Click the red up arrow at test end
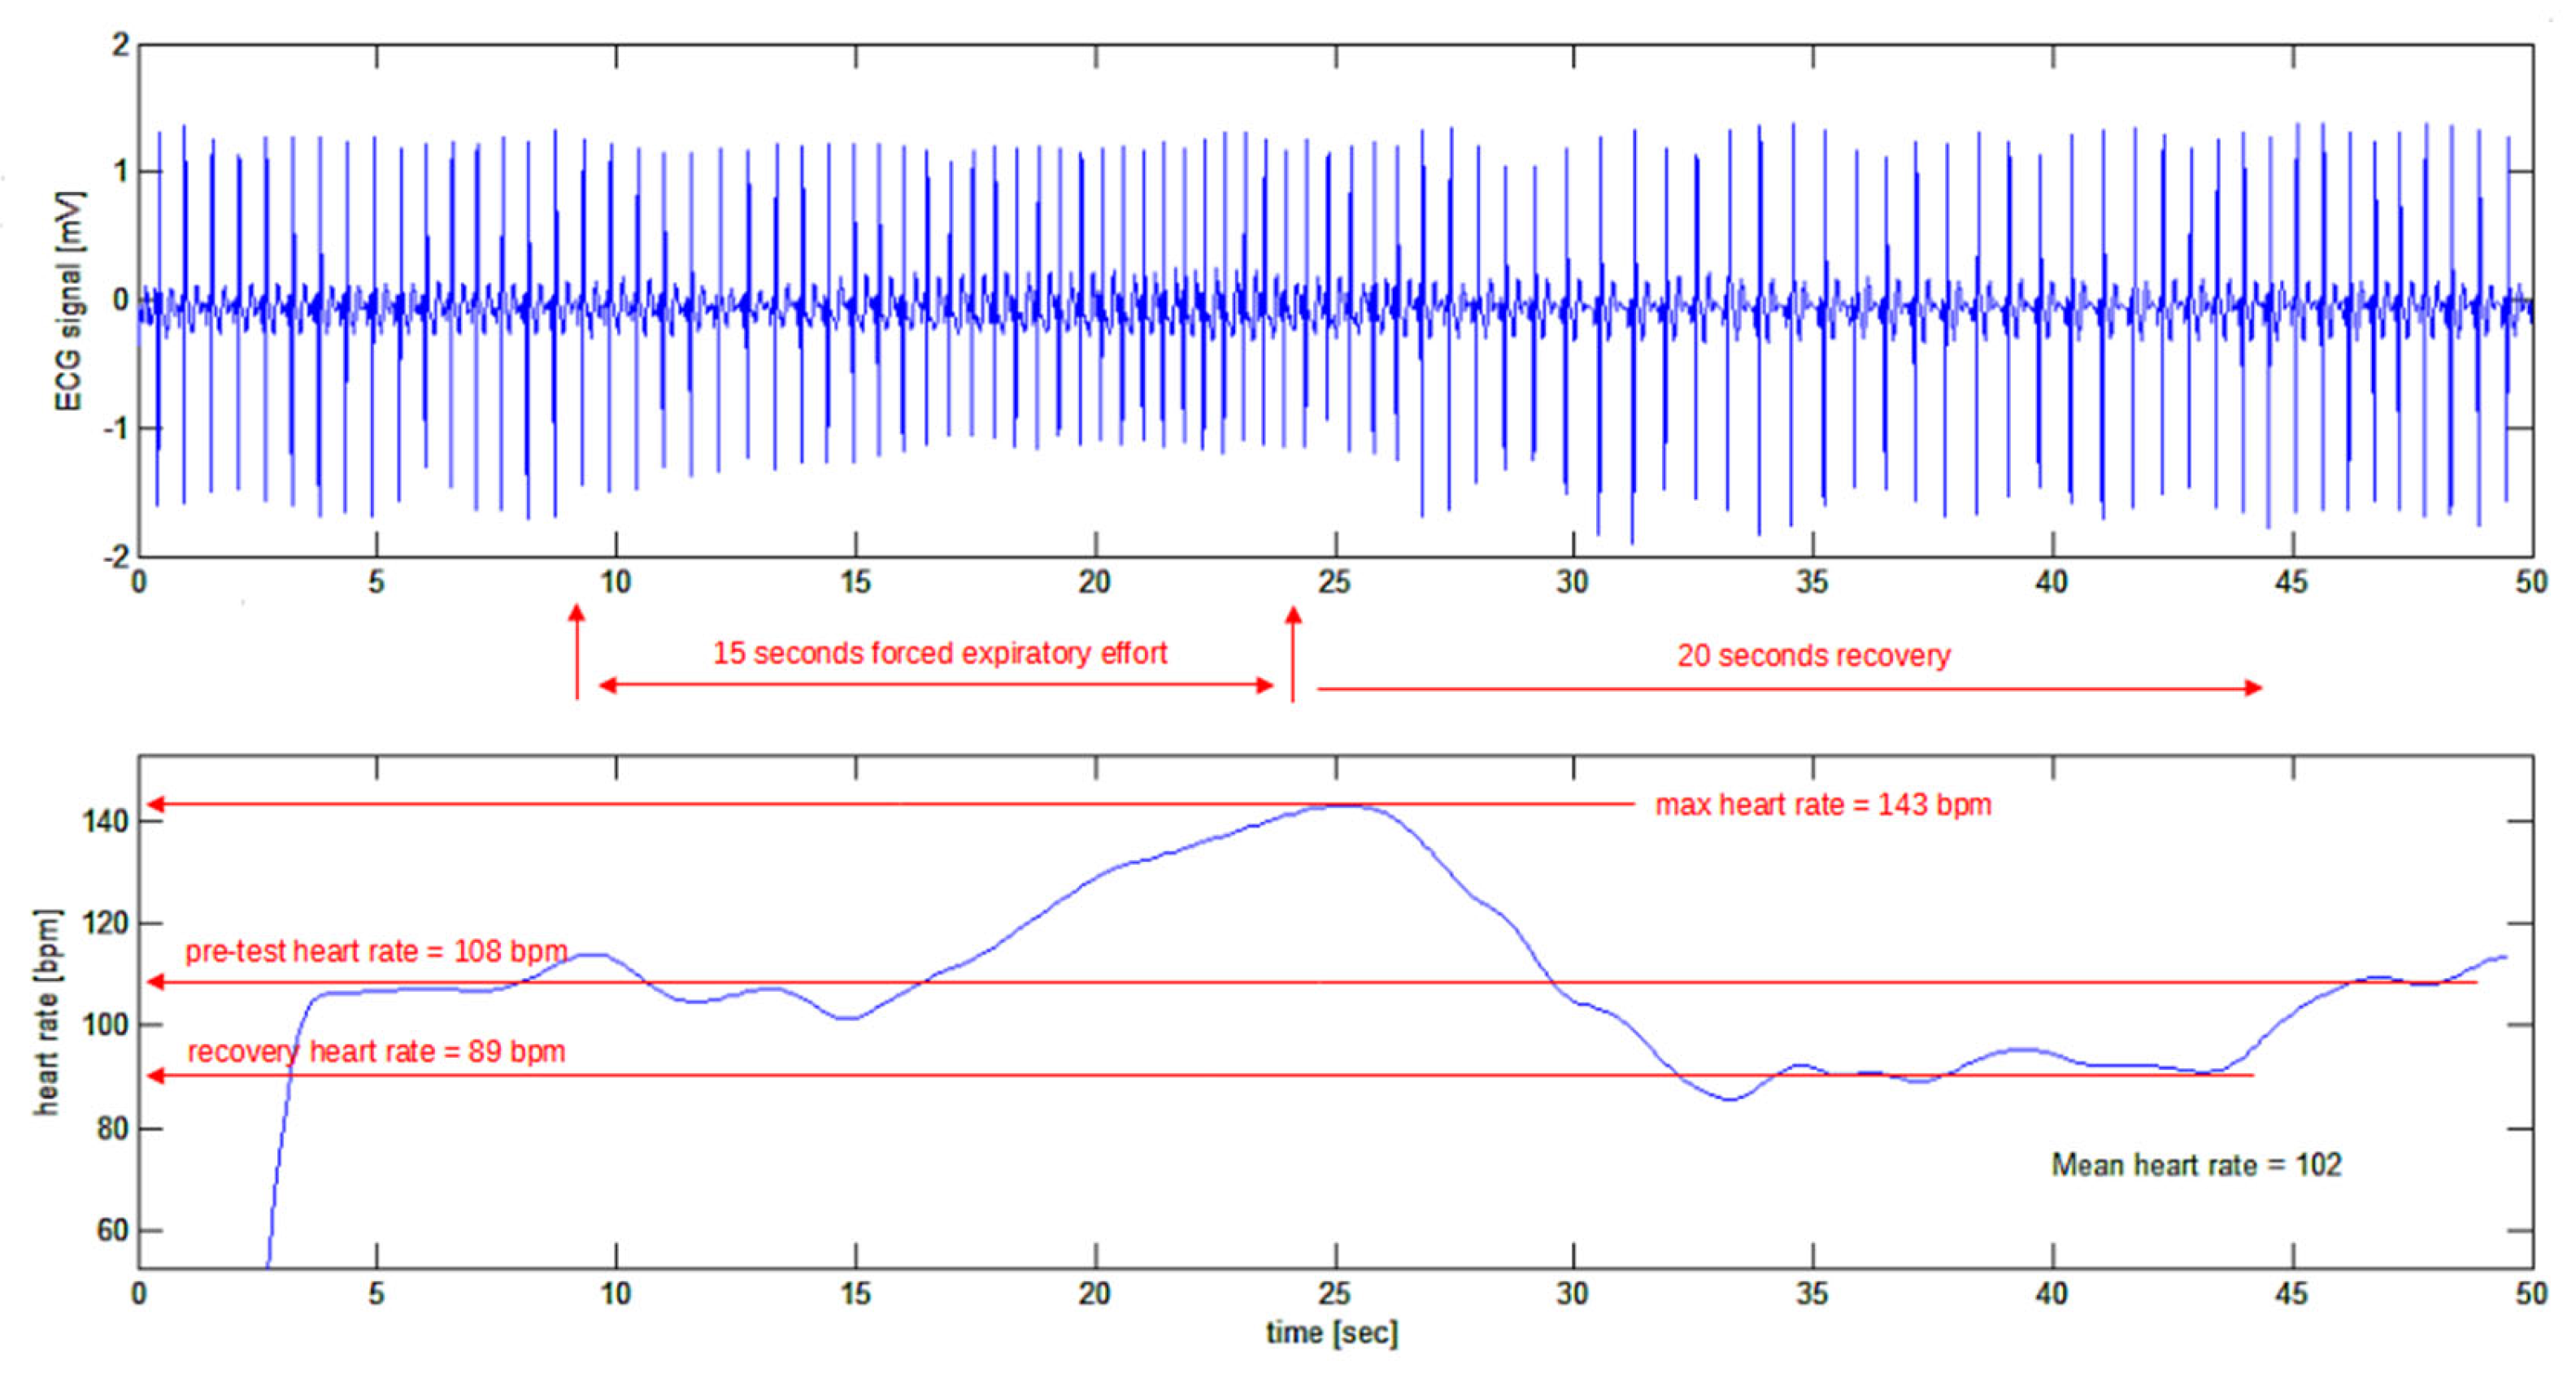 point(1293,652)
